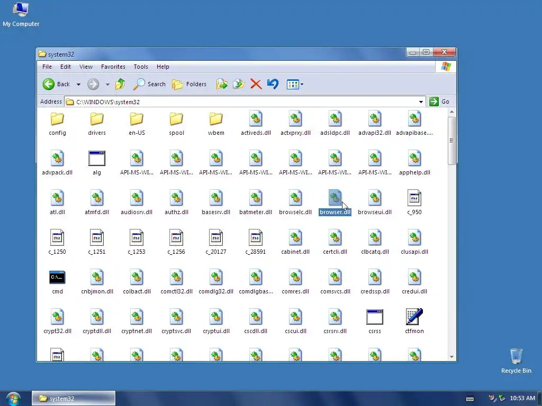
Task: Click the Views icon in toolbar
Action: 292,84
